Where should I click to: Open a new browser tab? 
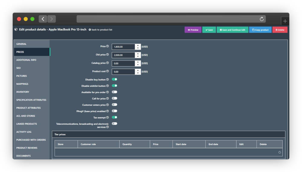tap(285, 21)
